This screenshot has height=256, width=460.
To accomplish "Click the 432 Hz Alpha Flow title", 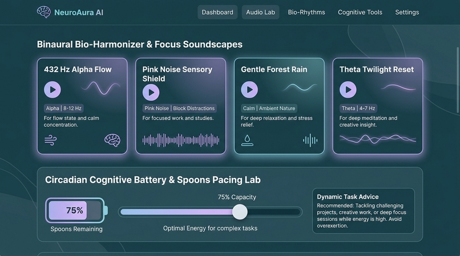I will [78, 69].
